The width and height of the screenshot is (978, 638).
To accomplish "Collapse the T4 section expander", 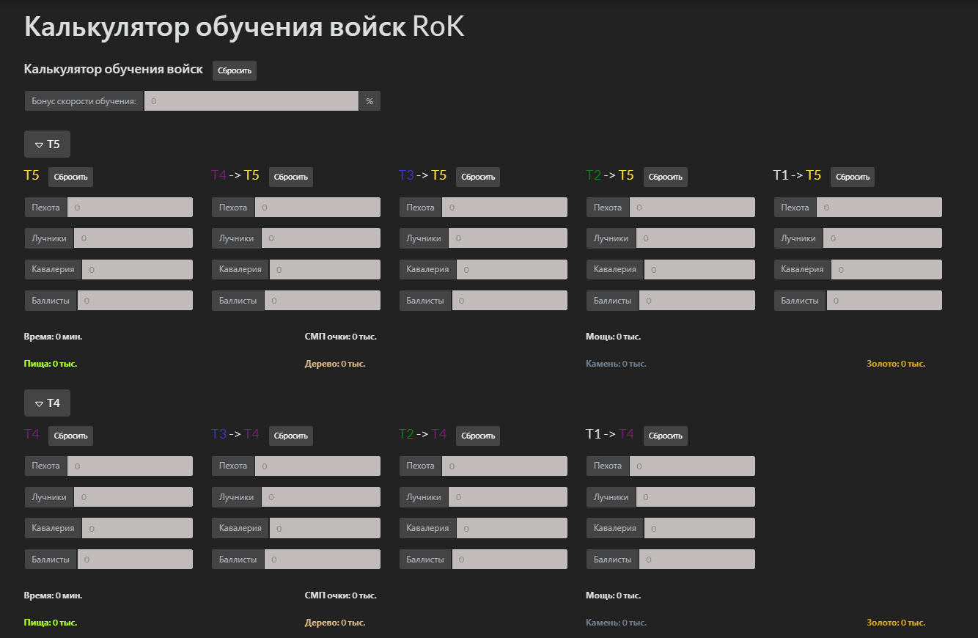I will click(x=47, y=403).
